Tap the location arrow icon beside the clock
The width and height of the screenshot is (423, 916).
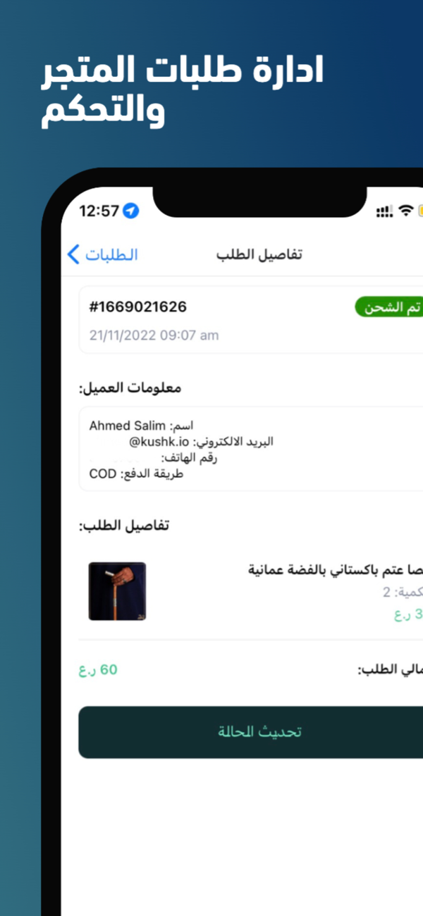pyautogui.click(x=130, y=211)
